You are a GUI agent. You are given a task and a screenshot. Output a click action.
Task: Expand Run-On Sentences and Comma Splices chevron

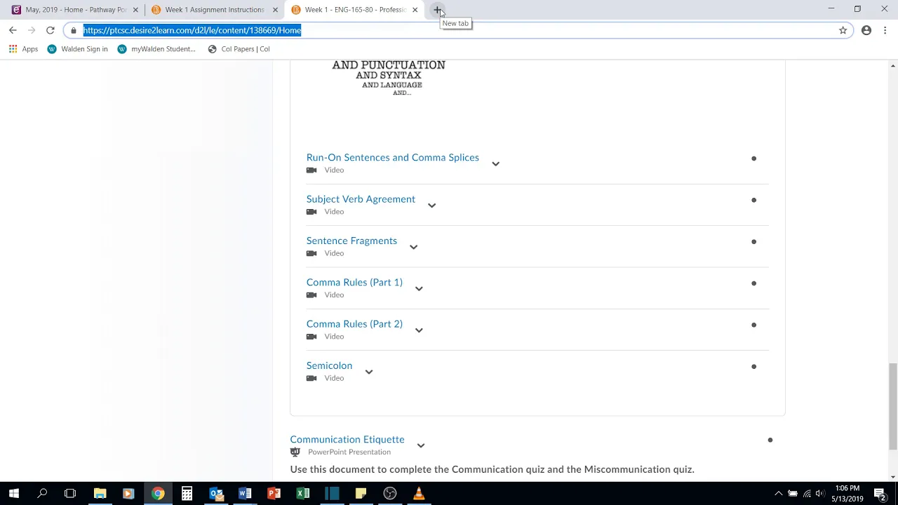[495, 163]
